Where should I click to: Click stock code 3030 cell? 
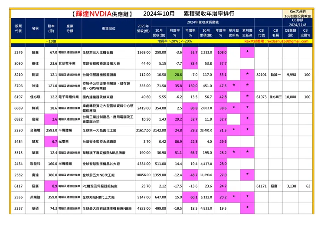(18, 63)
